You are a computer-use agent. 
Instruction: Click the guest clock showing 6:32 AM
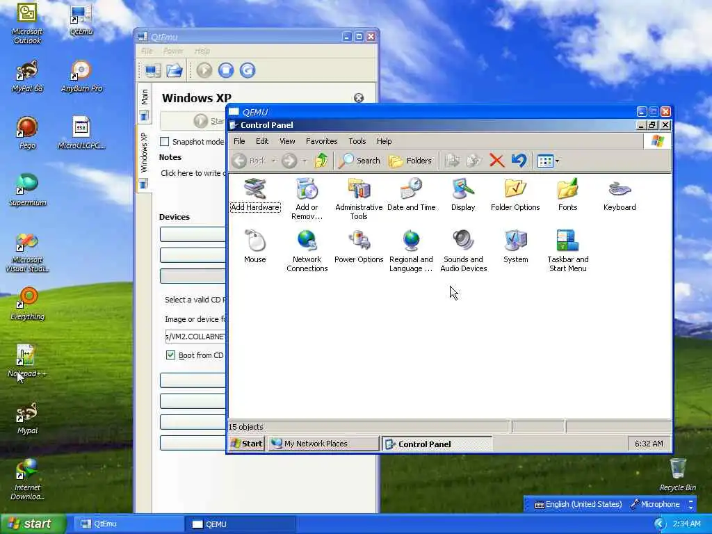(649, 444)
